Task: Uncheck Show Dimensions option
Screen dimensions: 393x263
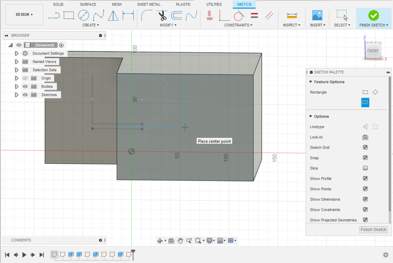Action: pos(365,199)
